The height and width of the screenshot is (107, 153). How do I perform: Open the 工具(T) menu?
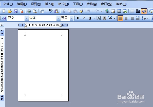[x=78, y=4]
